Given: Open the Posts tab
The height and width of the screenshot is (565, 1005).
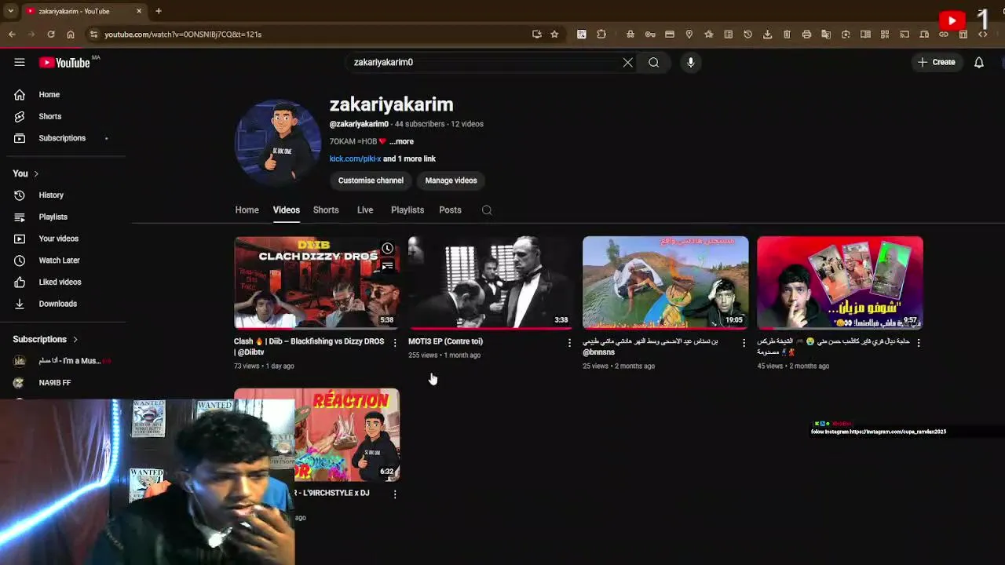Looking at the screenshot, I should pyautogui.click(x=450, y=210).
